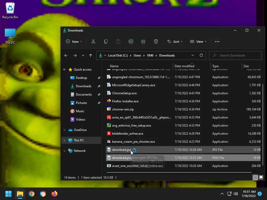
Task: Click the horizontal scrollbar under file list
Action: click(179, 172)
